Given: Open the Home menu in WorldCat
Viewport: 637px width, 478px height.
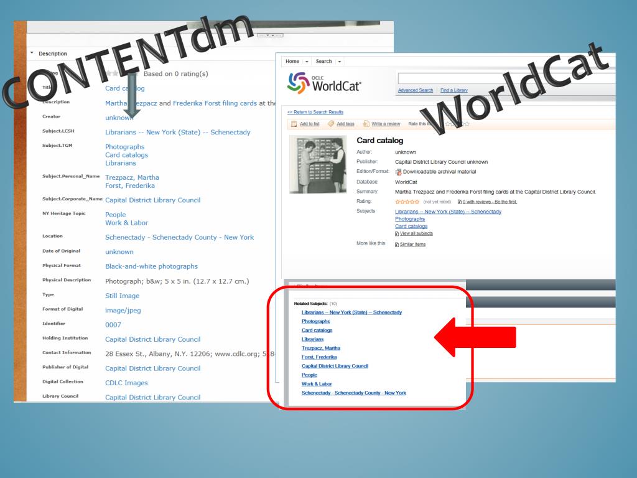Looking at the screenshot, I should pyautogui.click(x=292, y=62).
